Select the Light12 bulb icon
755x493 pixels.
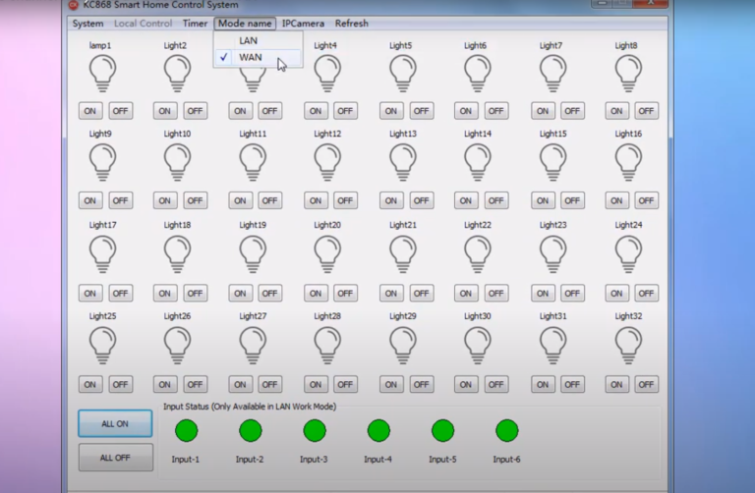(x=327, y=161)
